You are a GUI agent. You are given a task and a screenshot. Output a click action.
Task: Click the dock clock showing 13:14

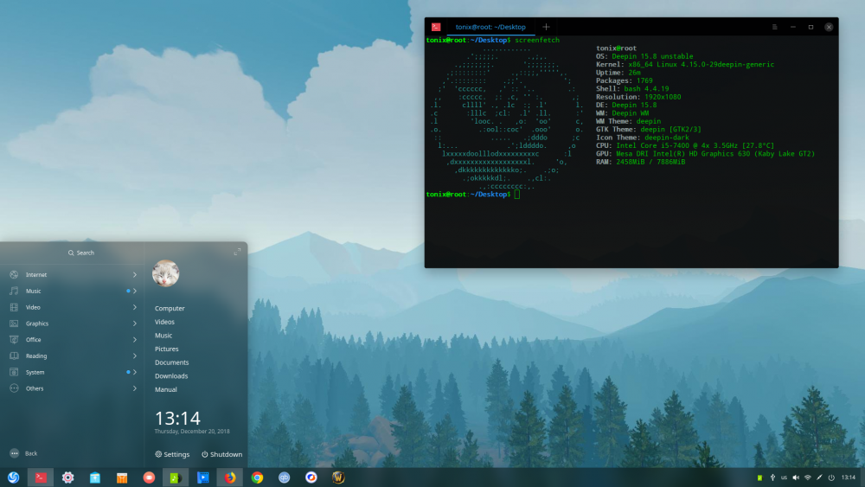coord(849,477)
